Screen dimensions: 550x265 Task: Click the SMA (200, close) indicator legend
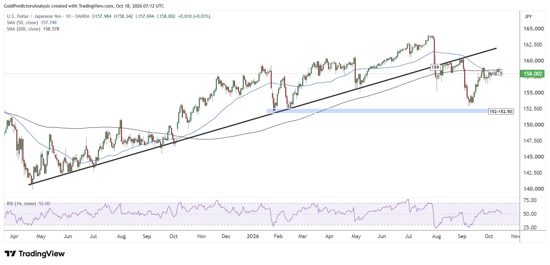click(x=24, y=29)
